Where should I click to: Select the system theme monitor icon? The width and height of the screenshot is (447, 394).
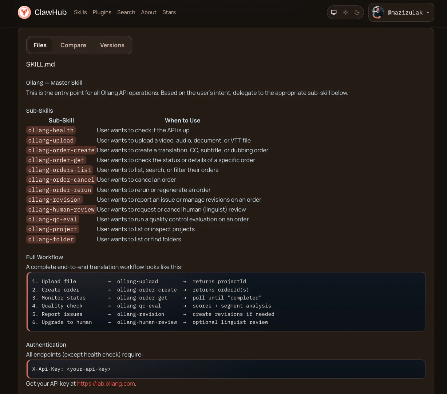tap(334, 12)
